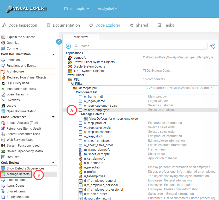
Task: Click the DW Used icon
Action: (x=3, y=157)
